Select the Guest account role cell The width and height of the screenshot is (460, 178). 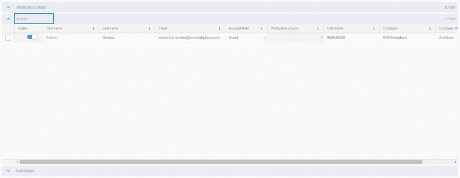tap(233, 38)
